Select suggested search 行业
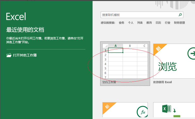195x119 pixels. pyautogui.click(x=167, y=23)
